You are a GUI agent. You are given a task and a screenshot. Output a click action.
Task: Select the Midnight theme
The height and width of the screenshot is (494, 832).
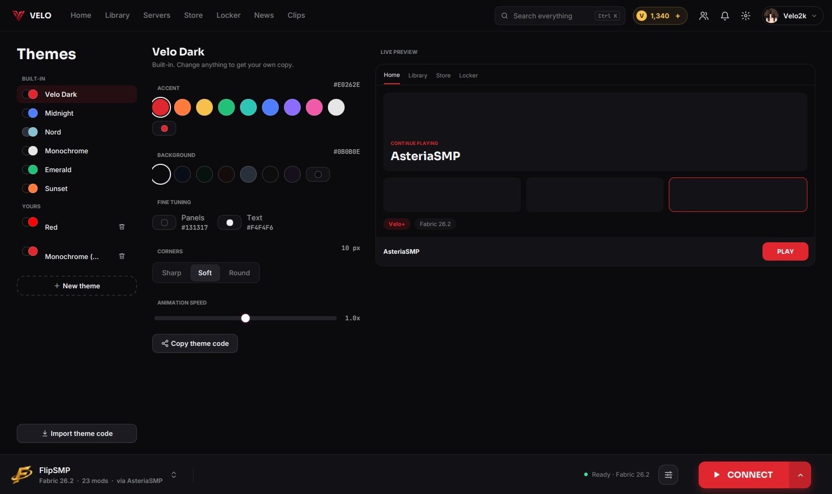[x=77, y=113]
